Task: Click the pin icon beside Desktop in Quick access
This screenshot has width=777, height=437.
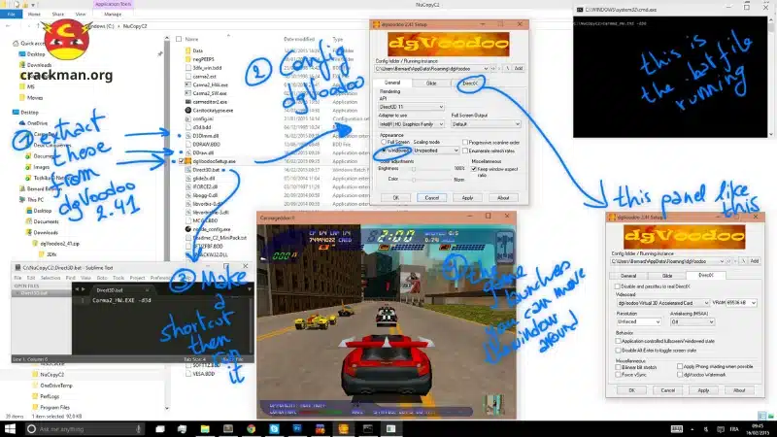Action: (x=160, y=54)
